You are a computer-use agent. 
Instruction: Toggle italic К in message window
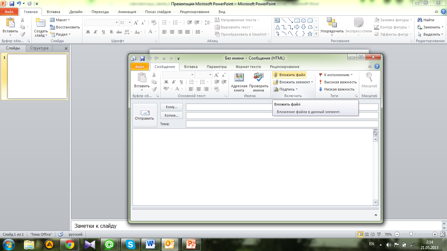tap(174, 82)
